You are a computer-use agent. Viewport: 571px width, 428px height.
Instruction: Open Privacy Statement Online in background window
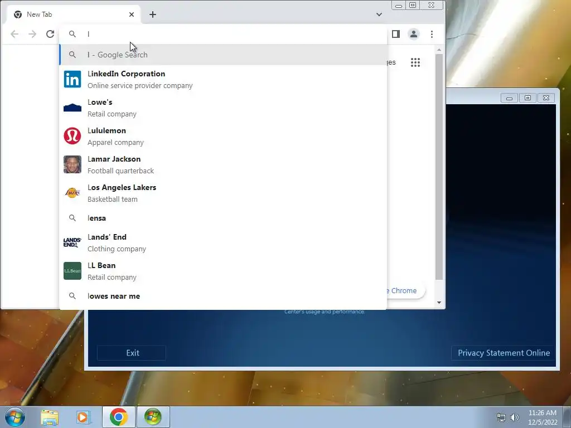click(x=504, y=353)
